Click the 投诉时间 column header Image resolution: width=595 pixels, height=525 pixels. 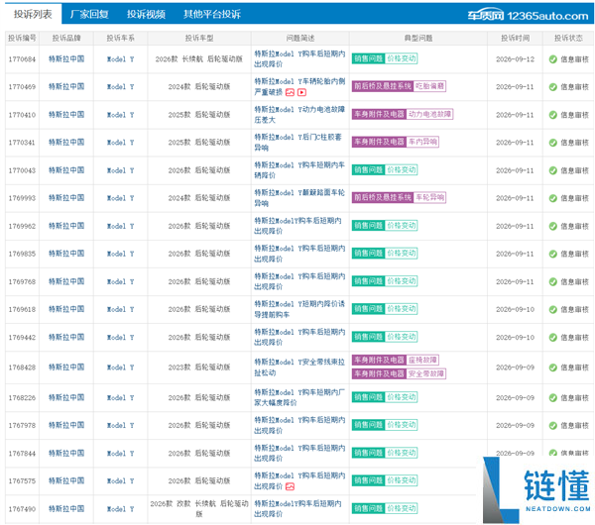pos(515,38)
